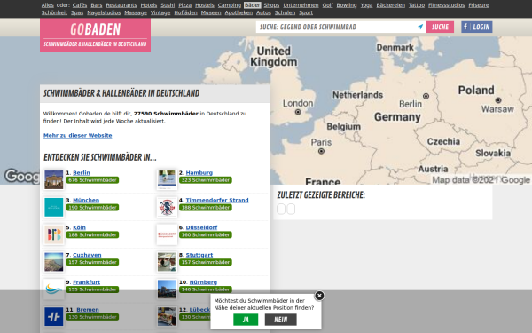The image size is (532, 333).
Task: Open the München city link
Action: tap(86, 200)
